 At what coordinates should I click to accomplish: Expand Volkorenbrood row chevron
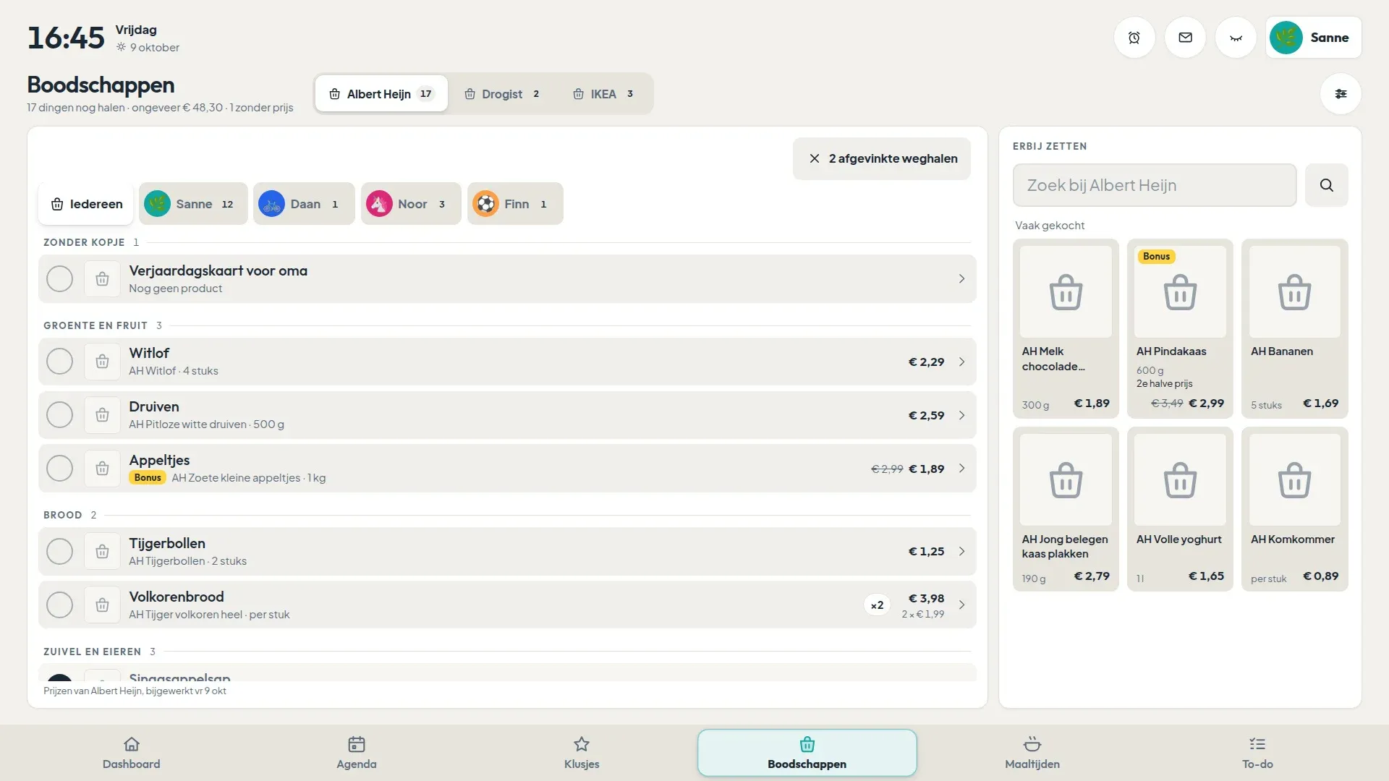click(x=961, y=605)
